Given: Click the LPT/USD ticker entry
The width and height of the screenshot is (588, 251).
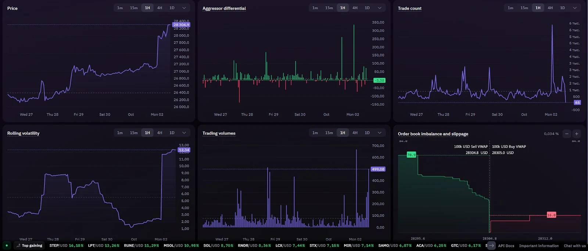Looking at the screenshot, I should (x=104, y=245).
